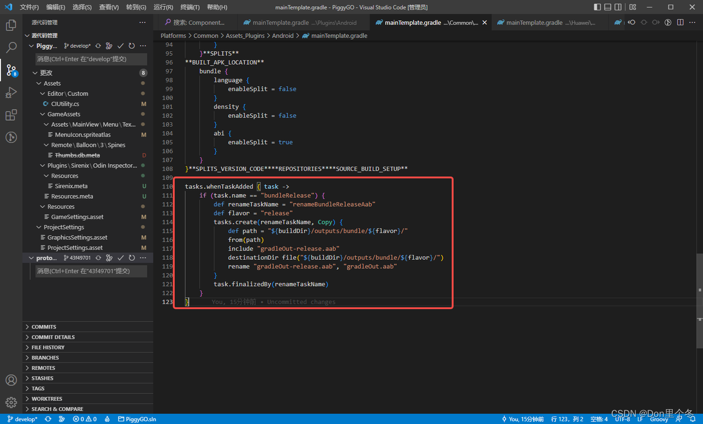Expand the BRANCHES section
703x424 pixels.
tap(88, 358)
